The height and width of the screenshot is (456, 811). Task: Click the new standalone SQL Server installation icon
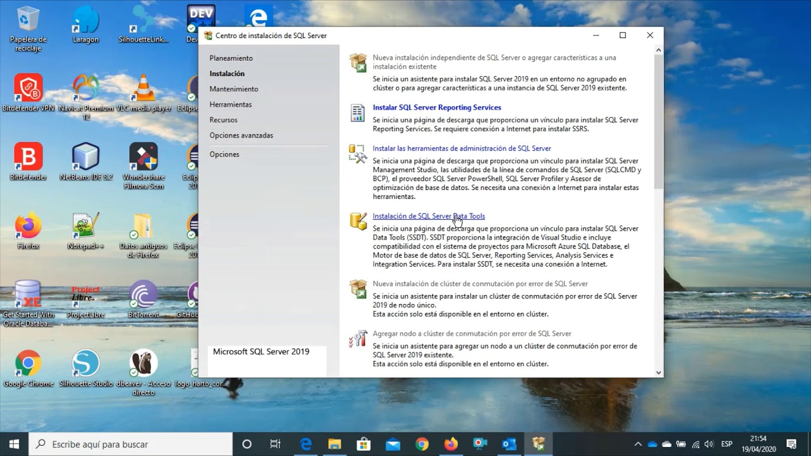[358, 63]
